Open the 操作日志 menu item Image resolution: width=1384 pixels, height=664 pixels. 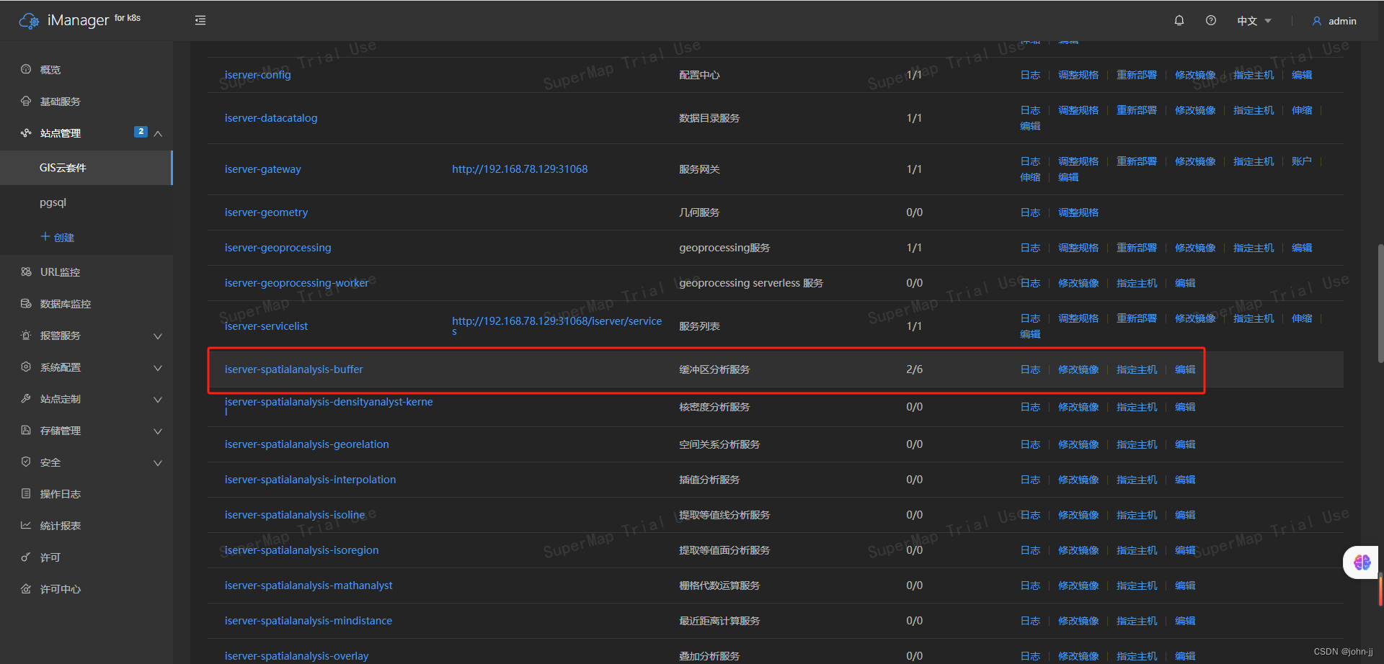coord(86,493)
